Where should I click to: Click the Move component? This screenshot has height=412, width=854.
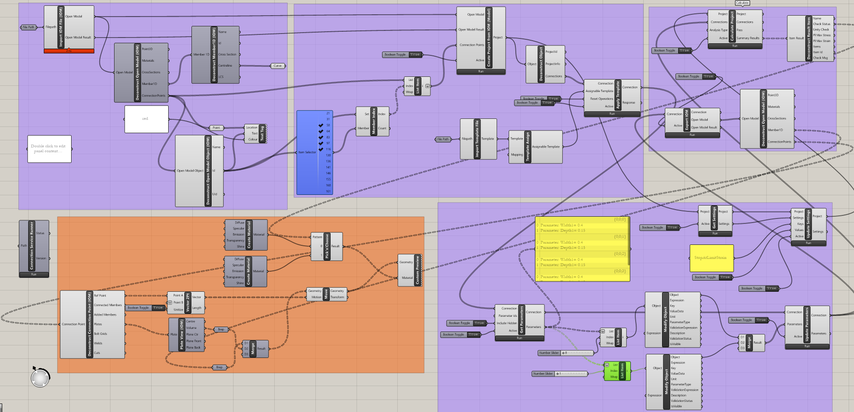tap(325, 295)
